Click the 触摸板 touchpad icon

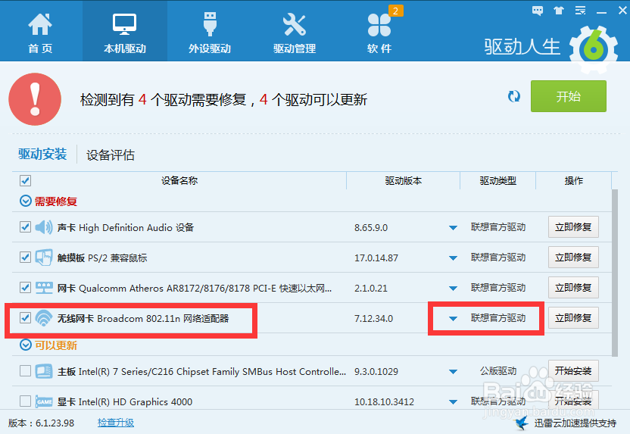tap(44, 258)
